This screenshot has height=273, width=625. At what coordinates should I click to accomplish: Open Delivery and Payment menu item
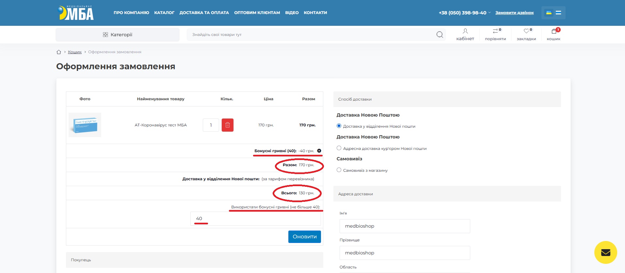pos(204,13)
